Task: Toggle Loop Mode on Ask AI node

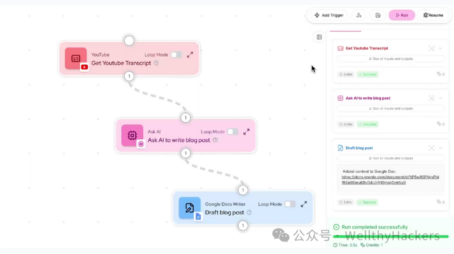Action: tap(232, 132)
